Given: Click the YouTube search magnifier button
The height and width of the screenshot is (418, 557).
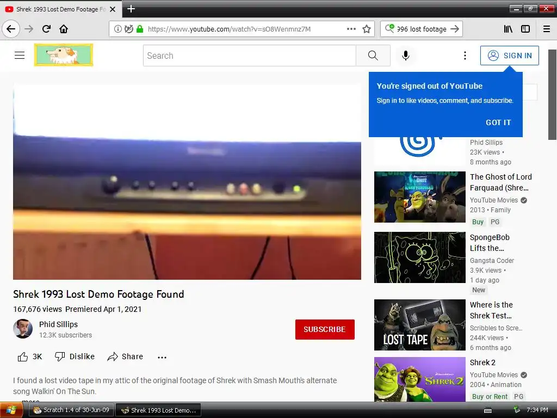Looking at the screenshot, I should point(373,56).
